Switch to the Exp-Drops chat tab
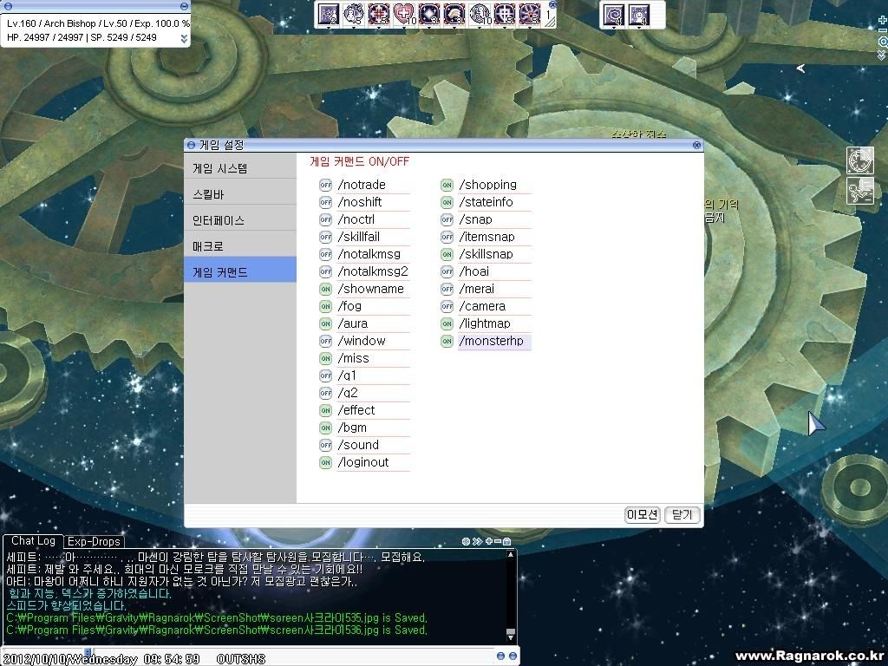Viewport: 888px width, 666px height. [x=94, y=540]
